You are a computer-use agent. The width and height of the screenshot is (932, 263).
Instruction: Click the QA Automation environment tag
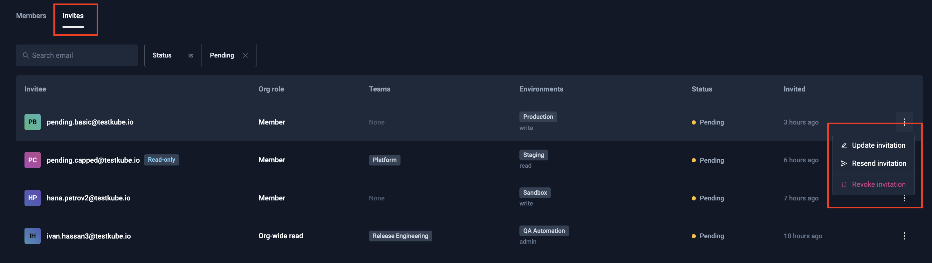544,231
